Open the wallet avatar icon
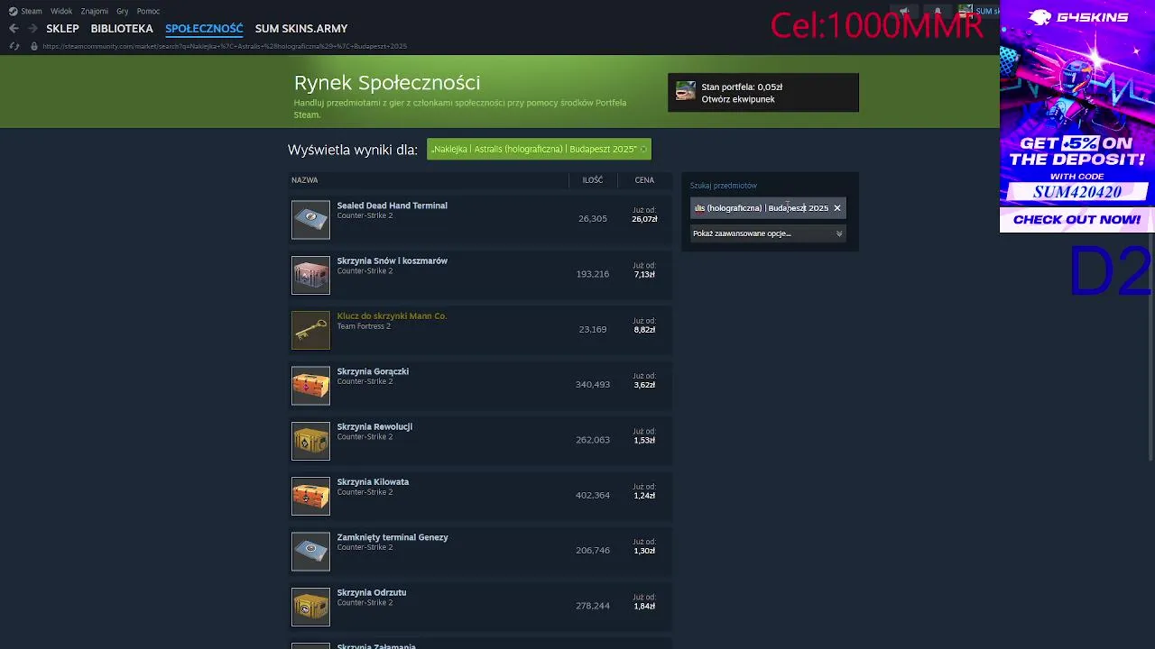 [686, 92]
